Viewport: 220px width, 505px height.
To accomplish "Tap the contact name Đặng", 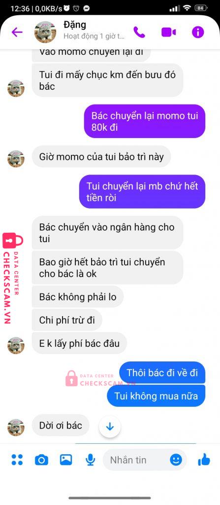I will point(75,25).
